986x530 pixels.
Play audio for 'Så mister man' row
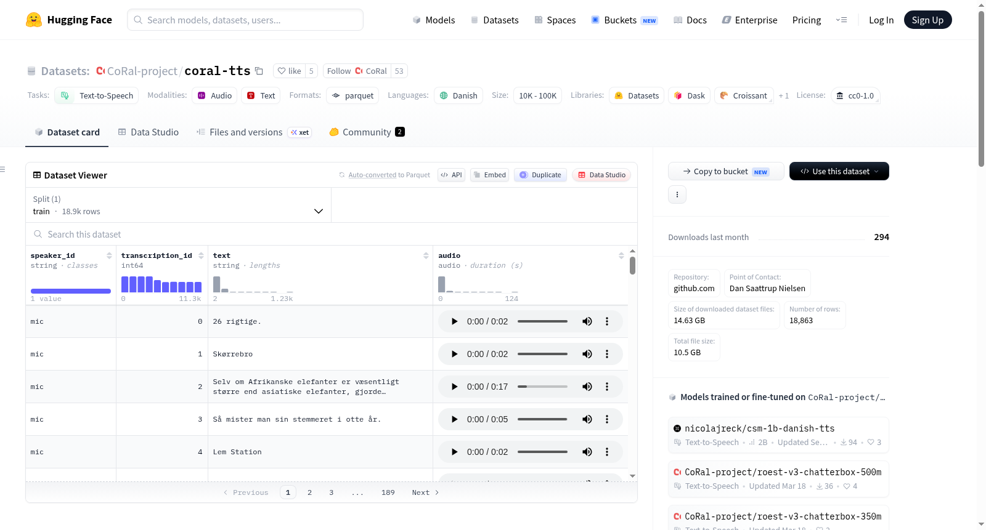coord(454,419)
